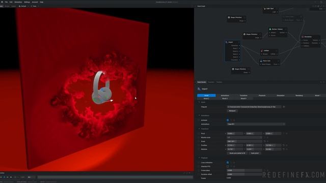Viewport: 326px width, 183px height.
Task: Click the Rotation Z value field
Action: (273, 149)
